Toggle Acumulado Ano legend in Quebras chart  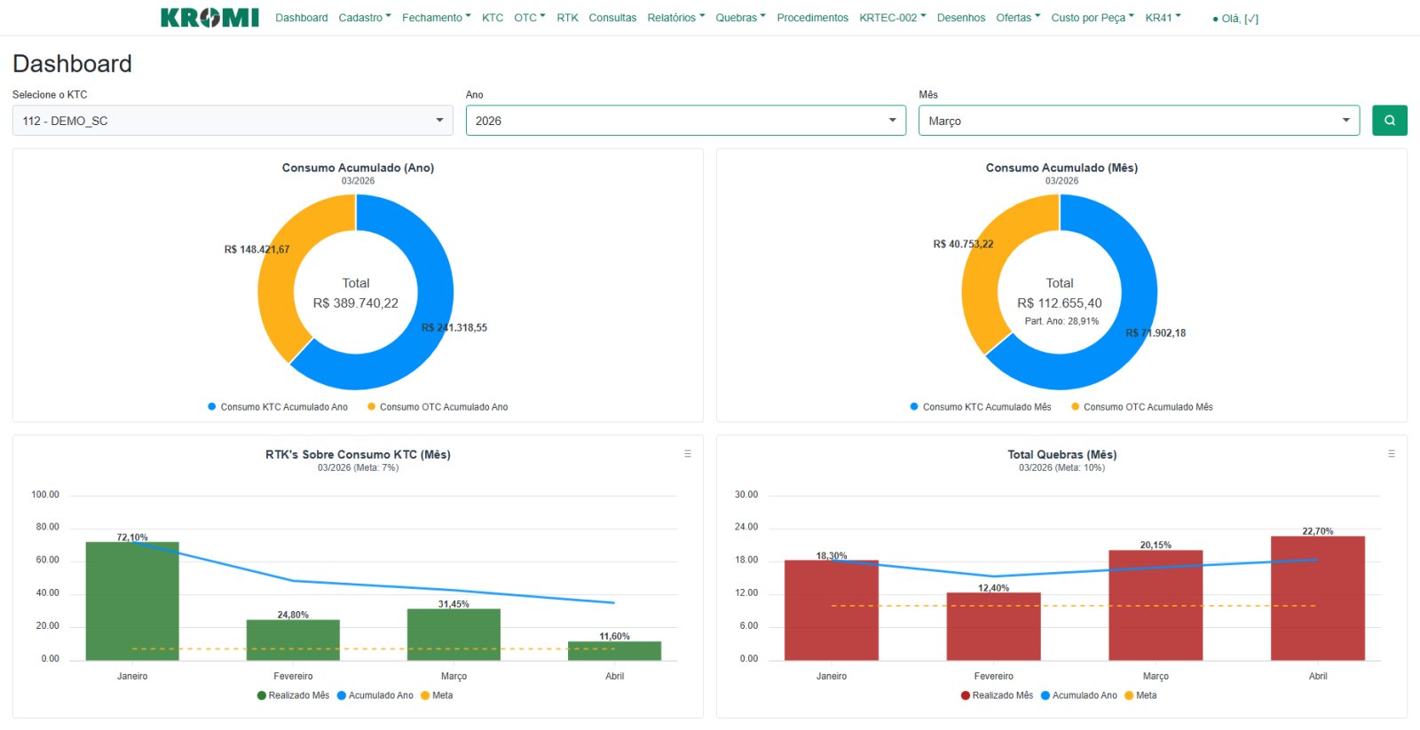pyautogui.click(x=1079, y=695)
